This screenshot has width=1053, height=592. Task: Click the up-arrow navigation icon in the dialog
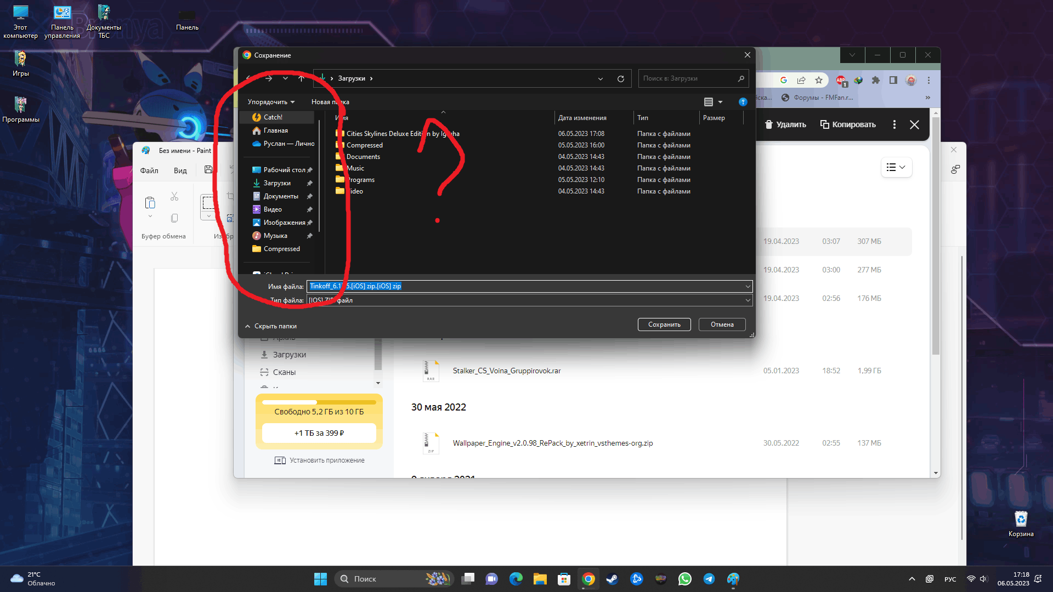point(301,79)
